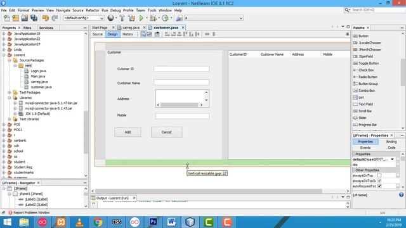Switch to the Source view tab

point(98,34)
